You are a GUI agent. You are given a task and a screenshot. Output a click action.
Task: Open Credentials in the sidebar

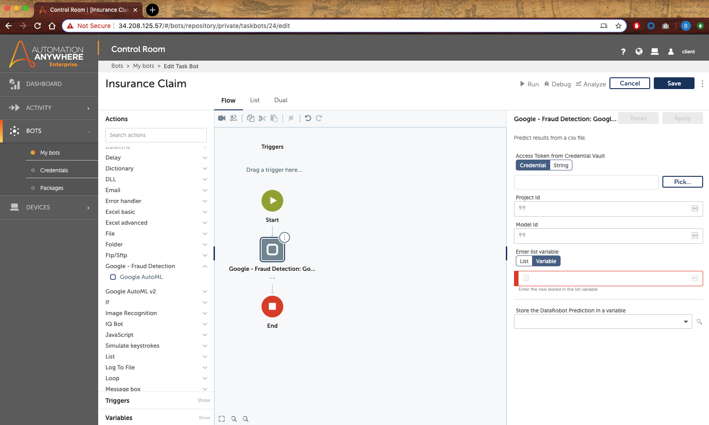54,170
